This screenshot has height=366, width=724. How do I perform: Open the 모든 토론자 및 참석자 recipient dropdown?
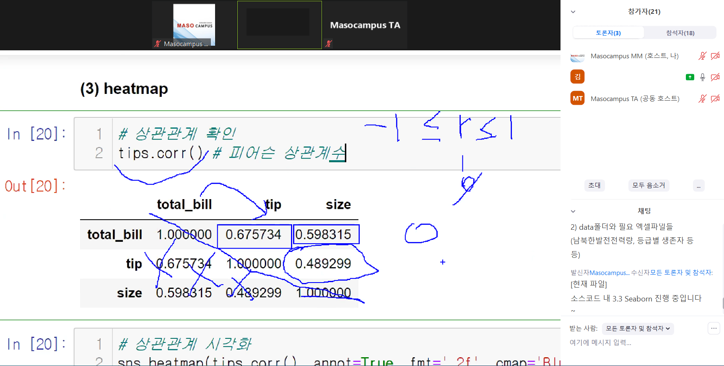pyautogui.click(x=638, y=328)
